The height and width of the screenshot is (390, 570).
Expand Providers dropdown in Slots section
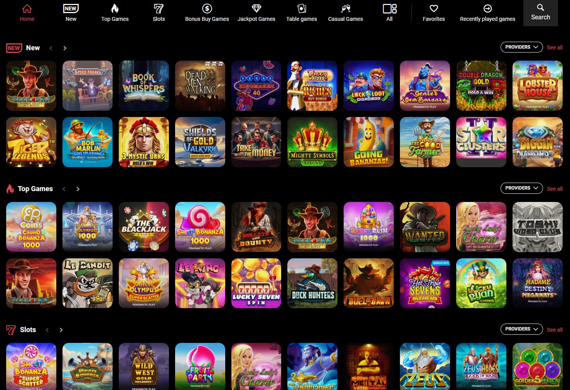[521, 329]
